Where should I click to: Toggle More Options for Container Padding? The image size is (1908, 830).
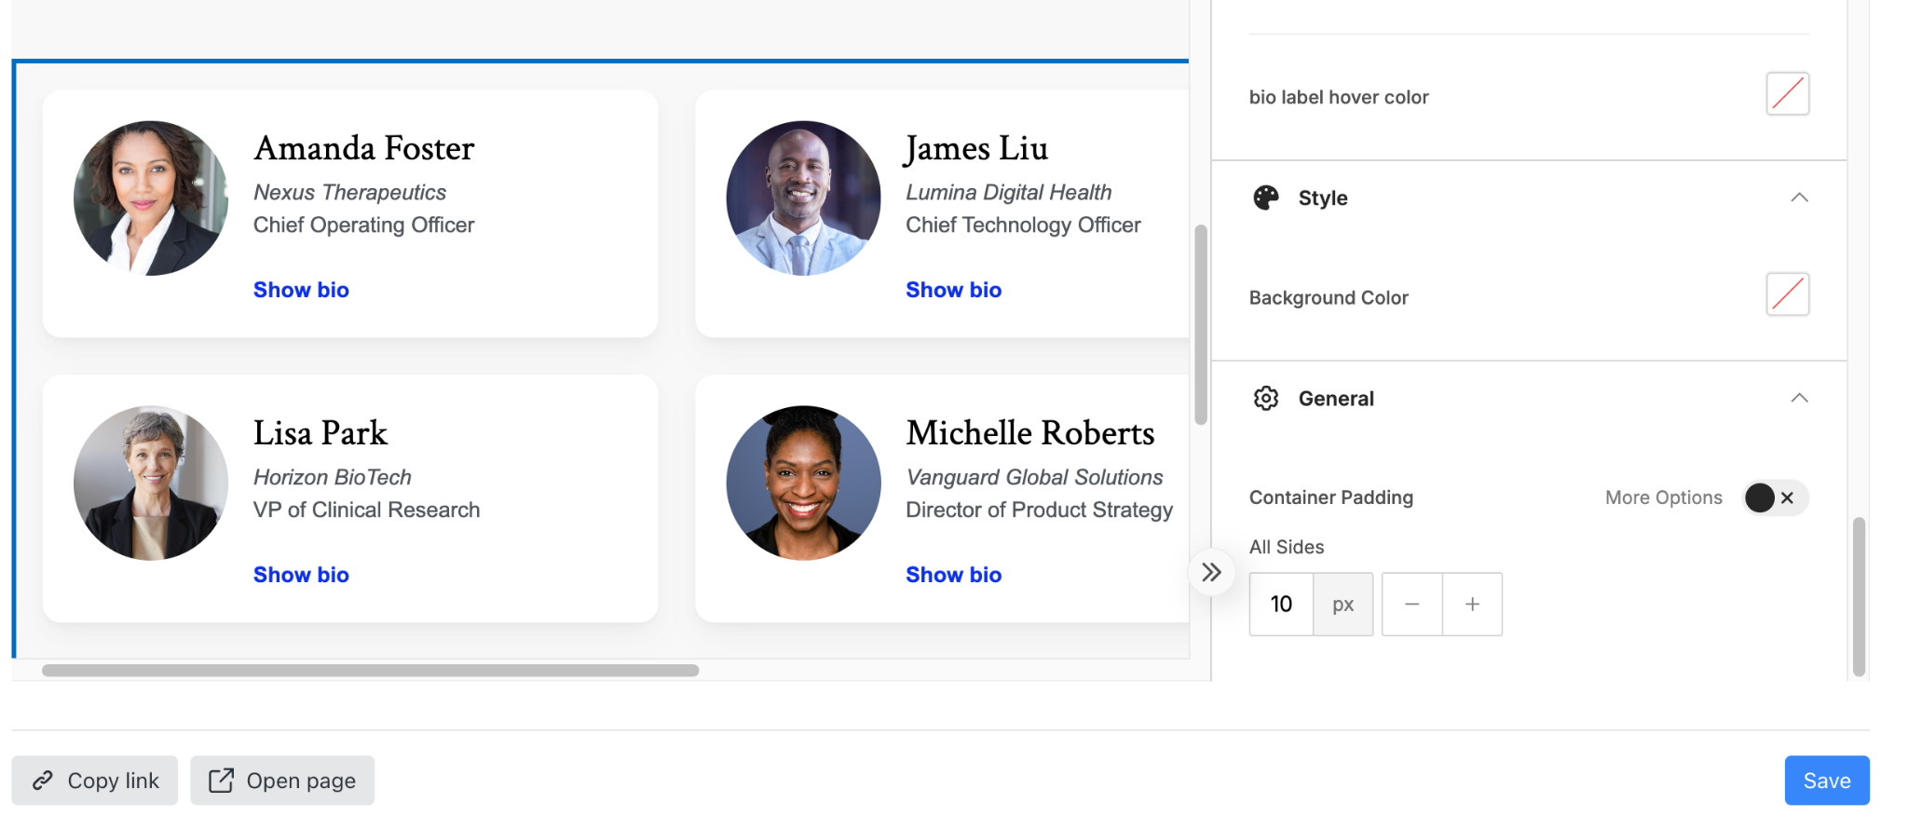1776,497
